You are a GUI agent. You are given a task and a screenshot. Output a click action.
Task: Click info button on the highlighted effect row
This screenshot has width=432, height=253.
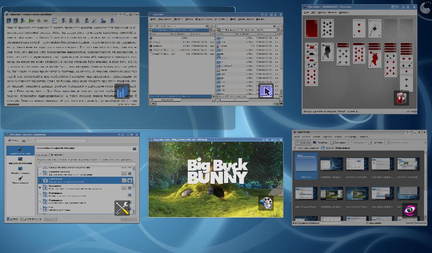130,180
